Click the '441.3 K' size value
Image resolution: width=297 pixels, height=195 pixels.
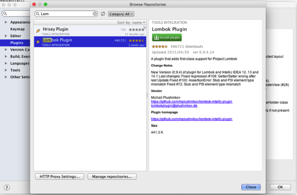pos(157,132)
